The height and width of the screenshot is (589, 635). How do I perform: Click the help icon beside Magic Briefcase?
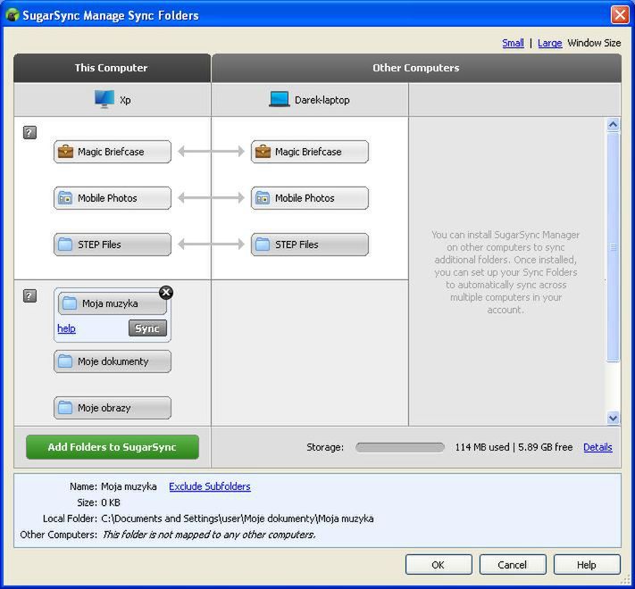[x=29, y=132]
